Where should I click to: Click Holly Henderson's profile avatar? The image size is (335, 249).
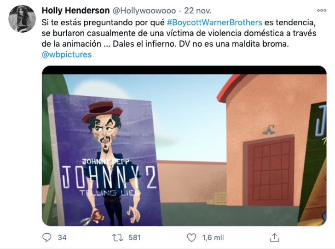pyautogui.click(x=22, y=19)
